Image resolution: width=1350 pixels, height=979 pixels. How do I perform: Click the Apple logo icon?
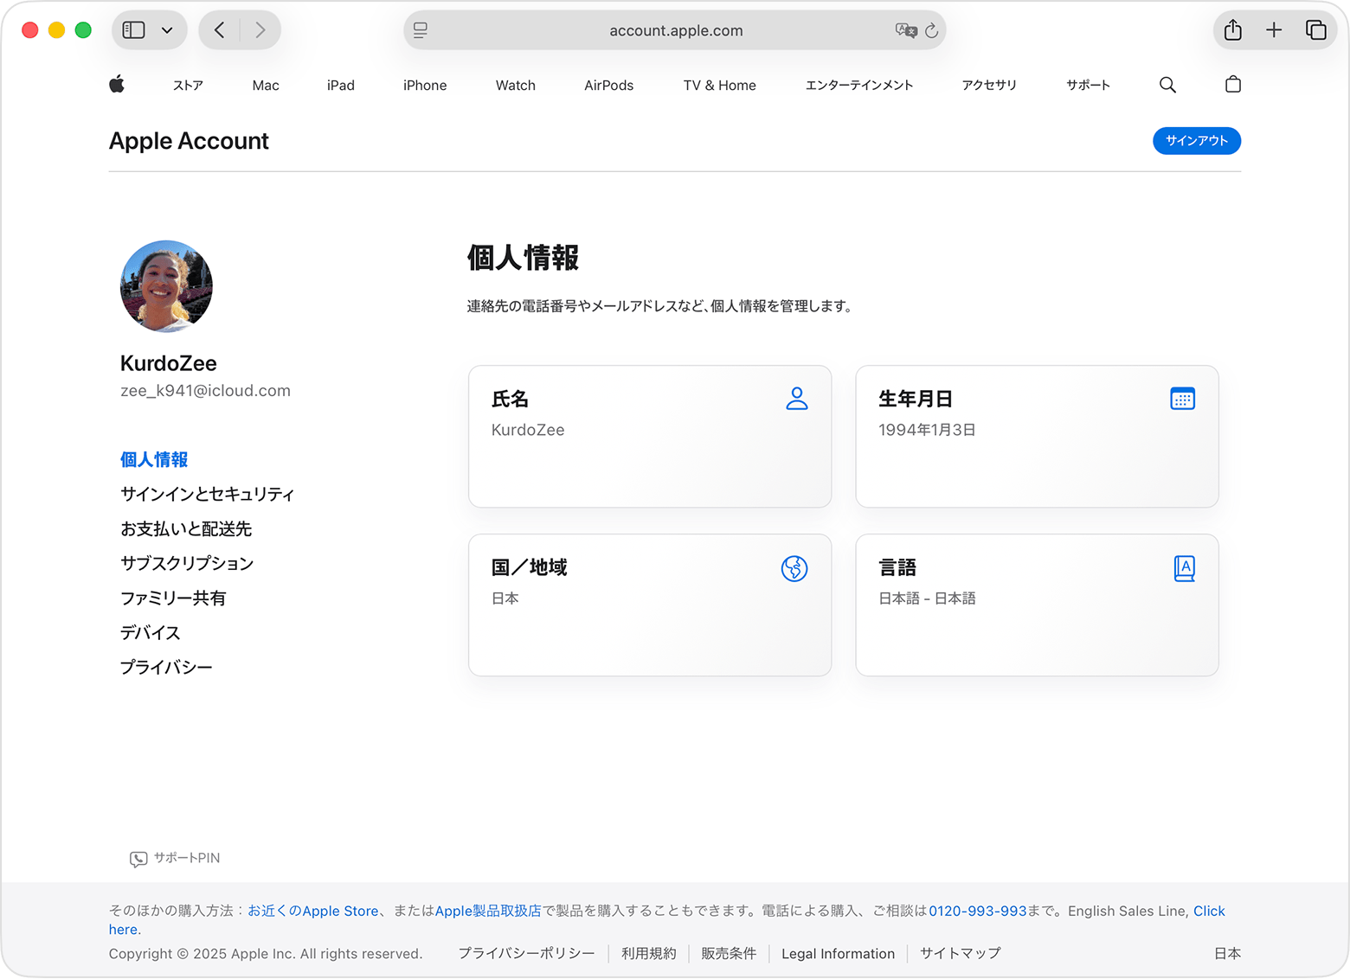pos(117,84)
